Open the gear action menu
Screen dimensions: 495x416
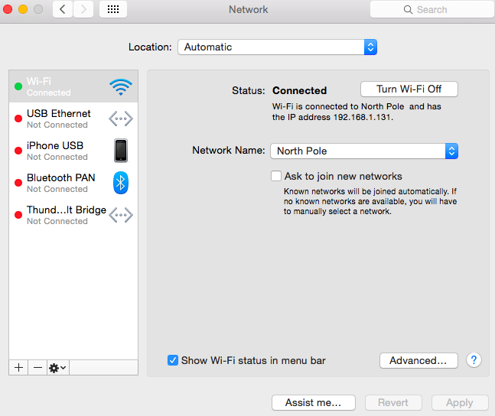[57, 367]
